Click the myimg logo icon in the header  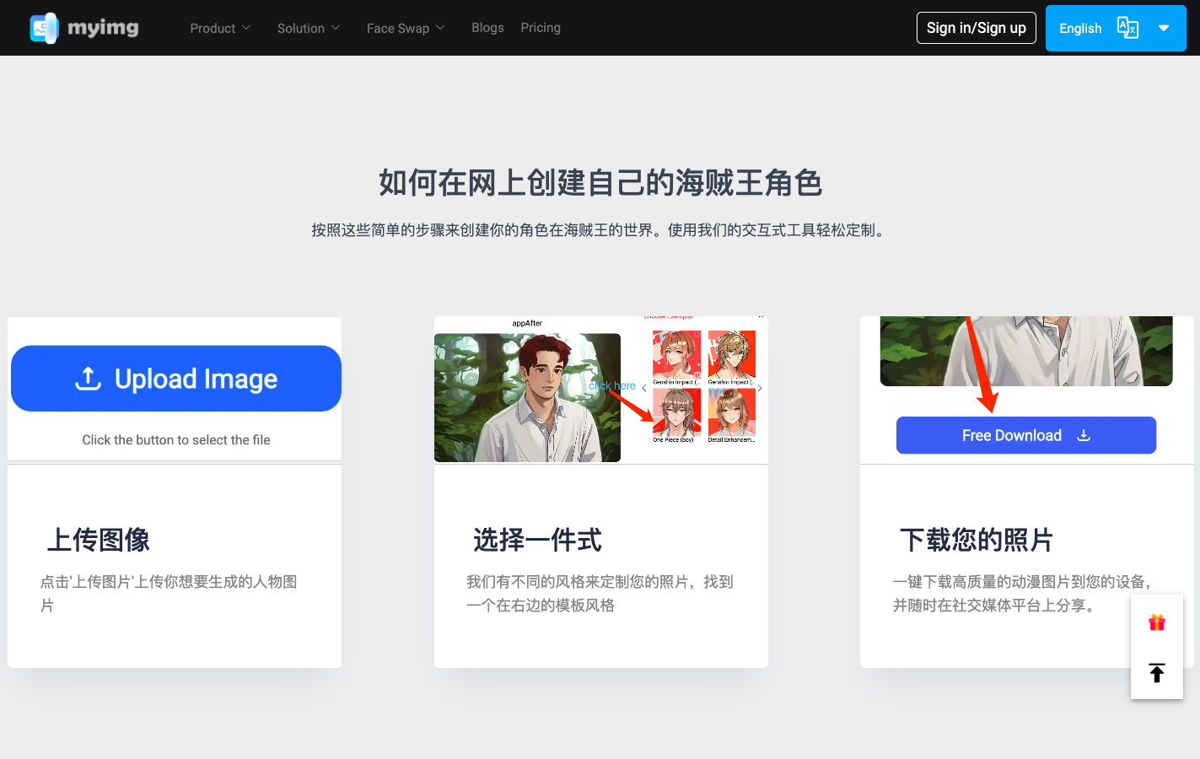pos(42,27)
